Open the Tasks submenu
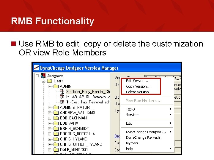 [x=147, y=109]
